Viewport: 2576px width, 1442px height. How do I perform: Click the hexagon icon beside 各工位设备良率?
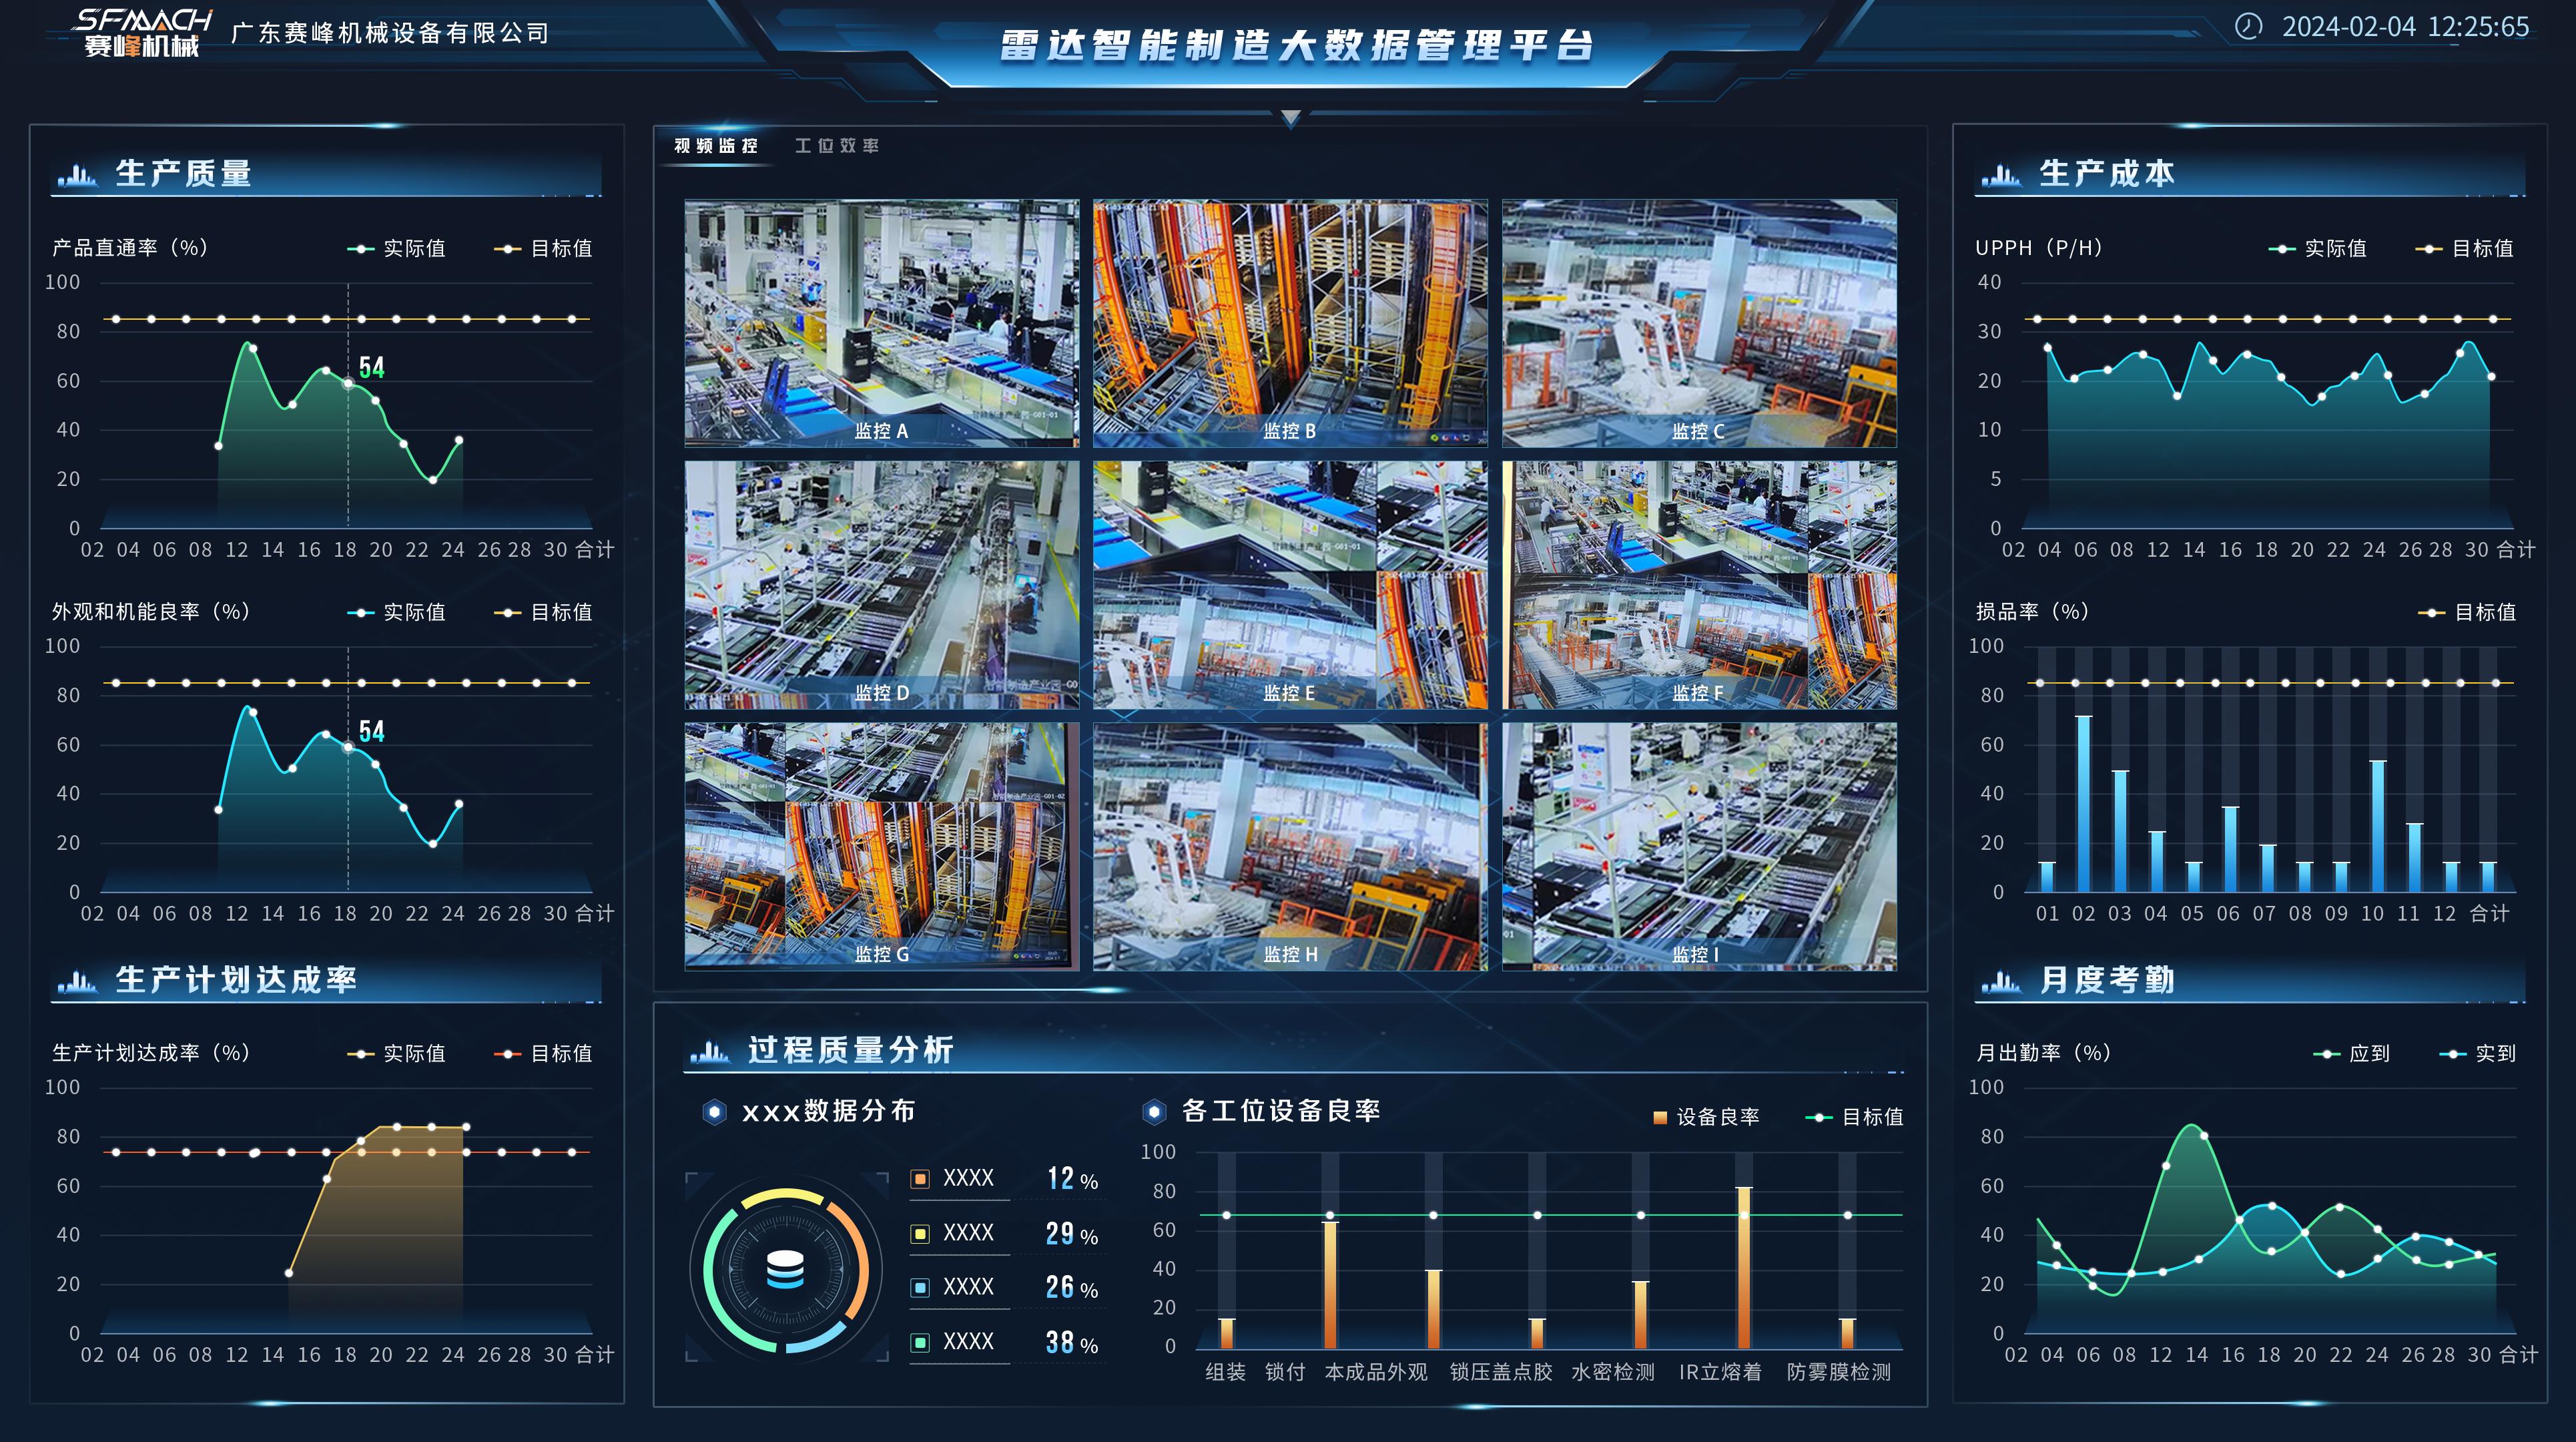pyautogui.click(x=1154, y=1112)
